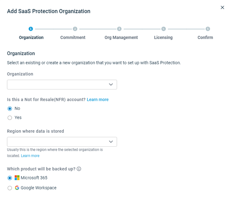The height and width of the screenshot is (199, 226).
Task: Click the step 4 Licensing circle icon
Action: click(x=163, y=29)
